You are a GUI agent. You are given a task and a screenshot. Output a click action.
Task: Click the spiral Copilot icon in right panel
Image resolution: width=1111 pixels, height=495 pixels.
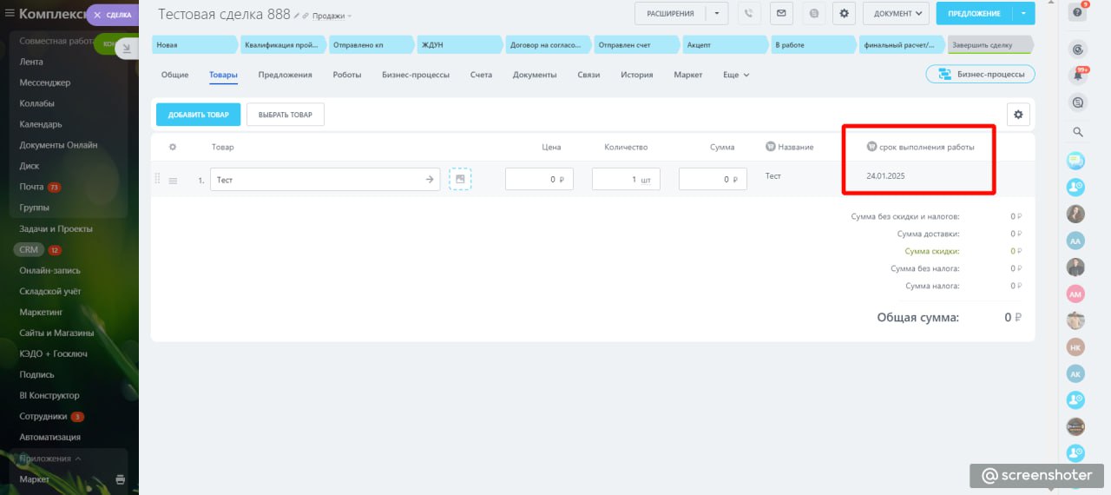tap(1078, 49)
